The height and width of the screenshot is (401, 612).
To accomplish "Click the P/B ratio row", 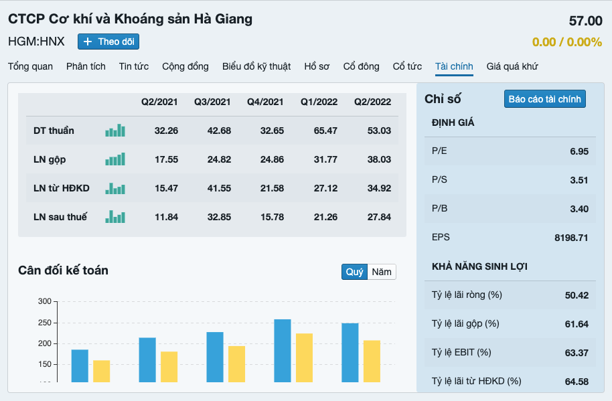I will coord(510,209).
